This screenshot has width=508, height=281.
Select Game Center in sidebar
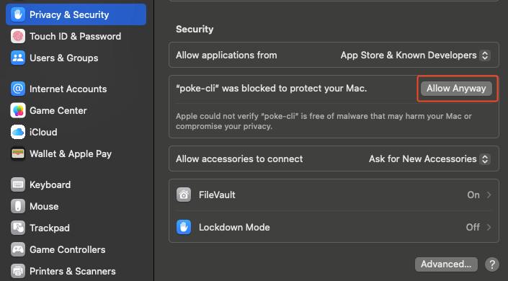[58, 110]
